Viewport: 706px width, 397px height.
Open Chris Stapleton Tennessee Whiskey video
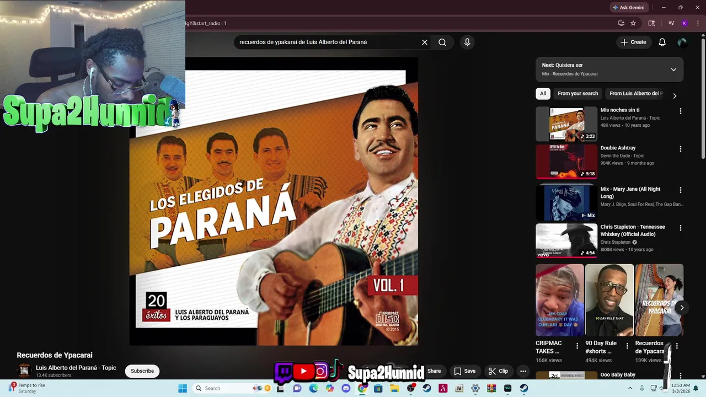tap(633, 230)
